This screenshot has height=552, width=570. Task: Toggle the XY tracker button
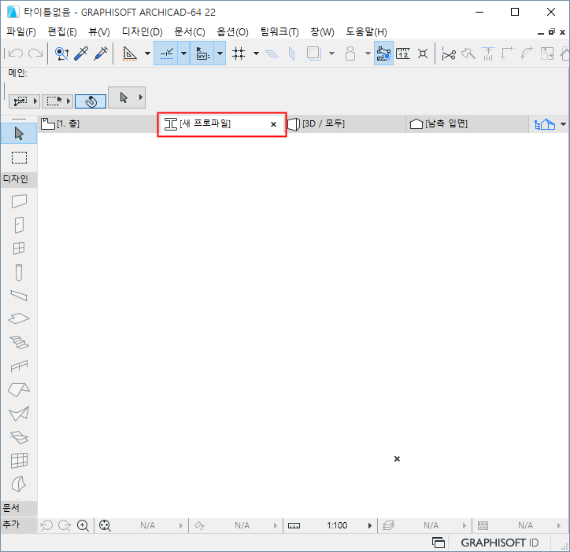[202, 53]
